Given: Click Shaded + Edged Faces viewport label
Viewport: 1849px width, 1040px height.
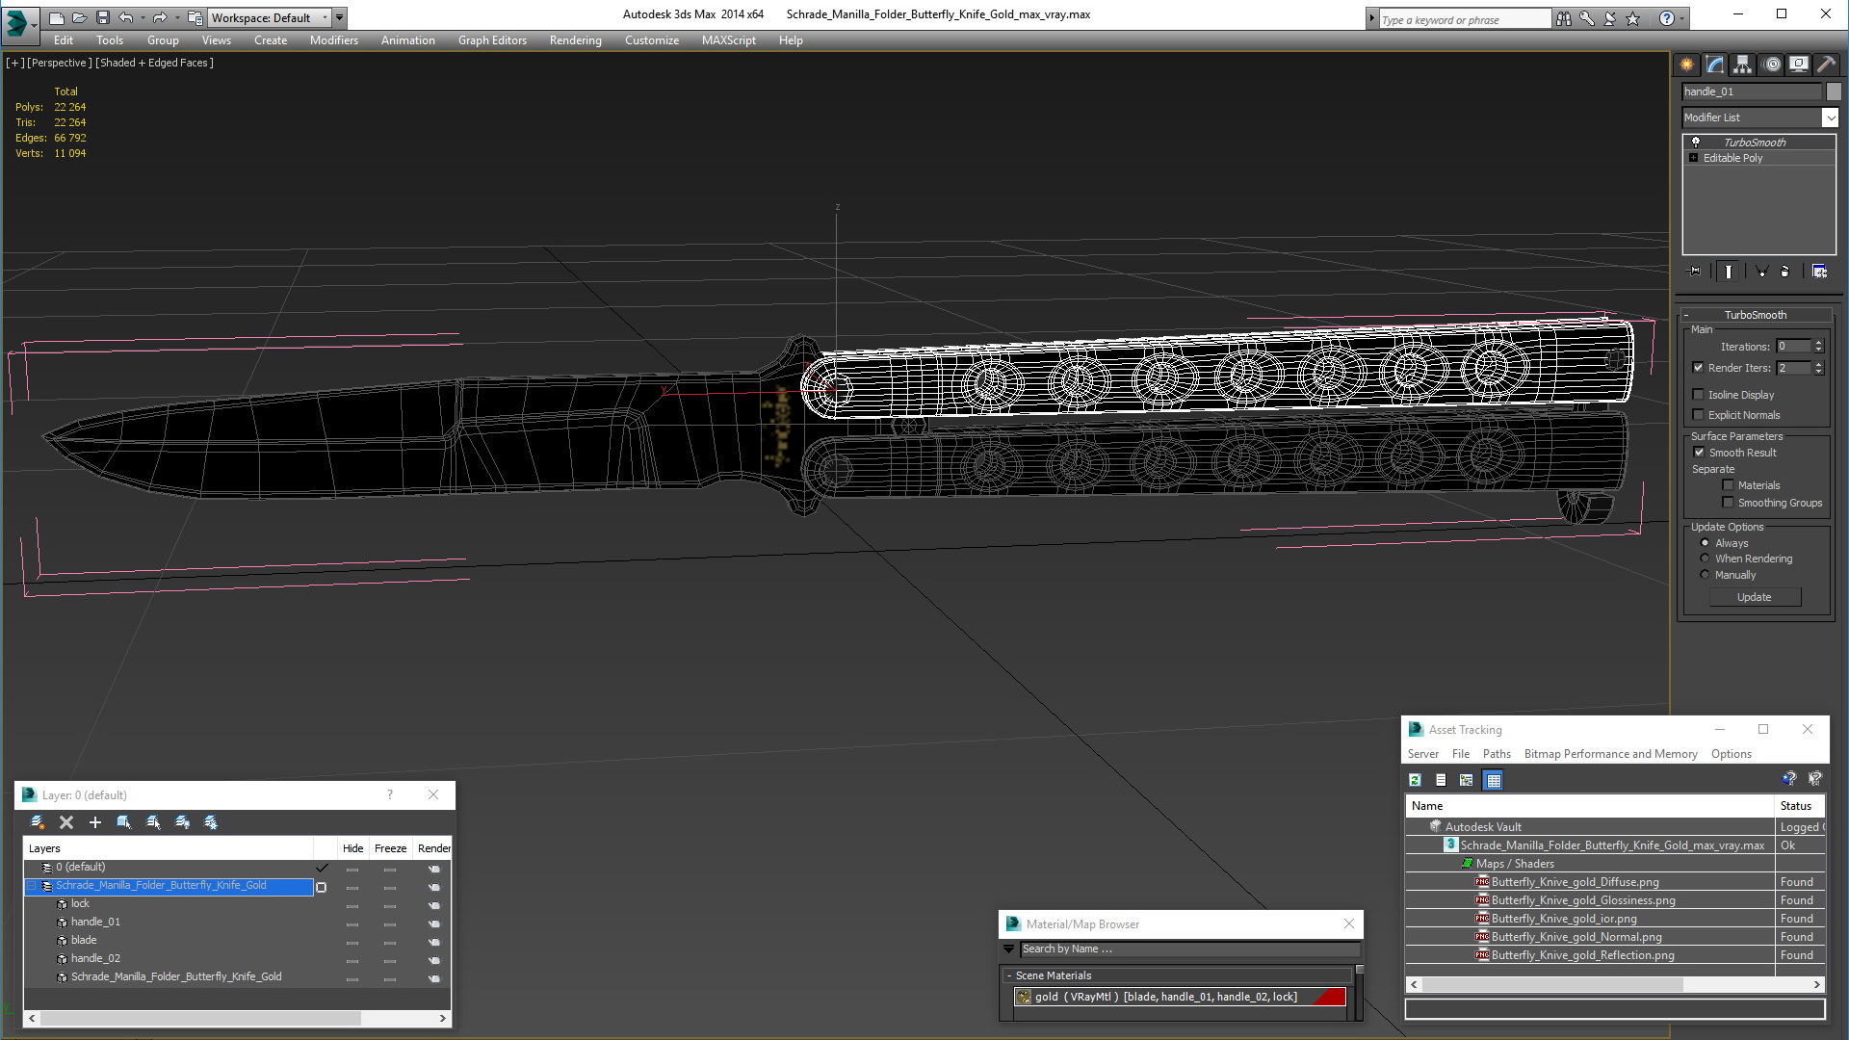Looking at the screenshot, I should coord(154,63).
